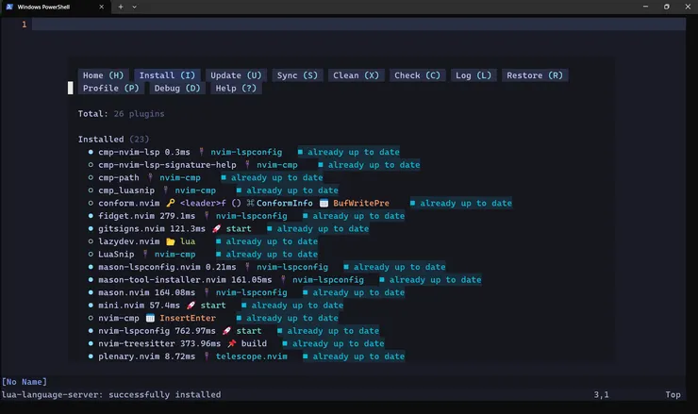Open Help (?) in Lazy
698x414 pixels.
(236, 88)
